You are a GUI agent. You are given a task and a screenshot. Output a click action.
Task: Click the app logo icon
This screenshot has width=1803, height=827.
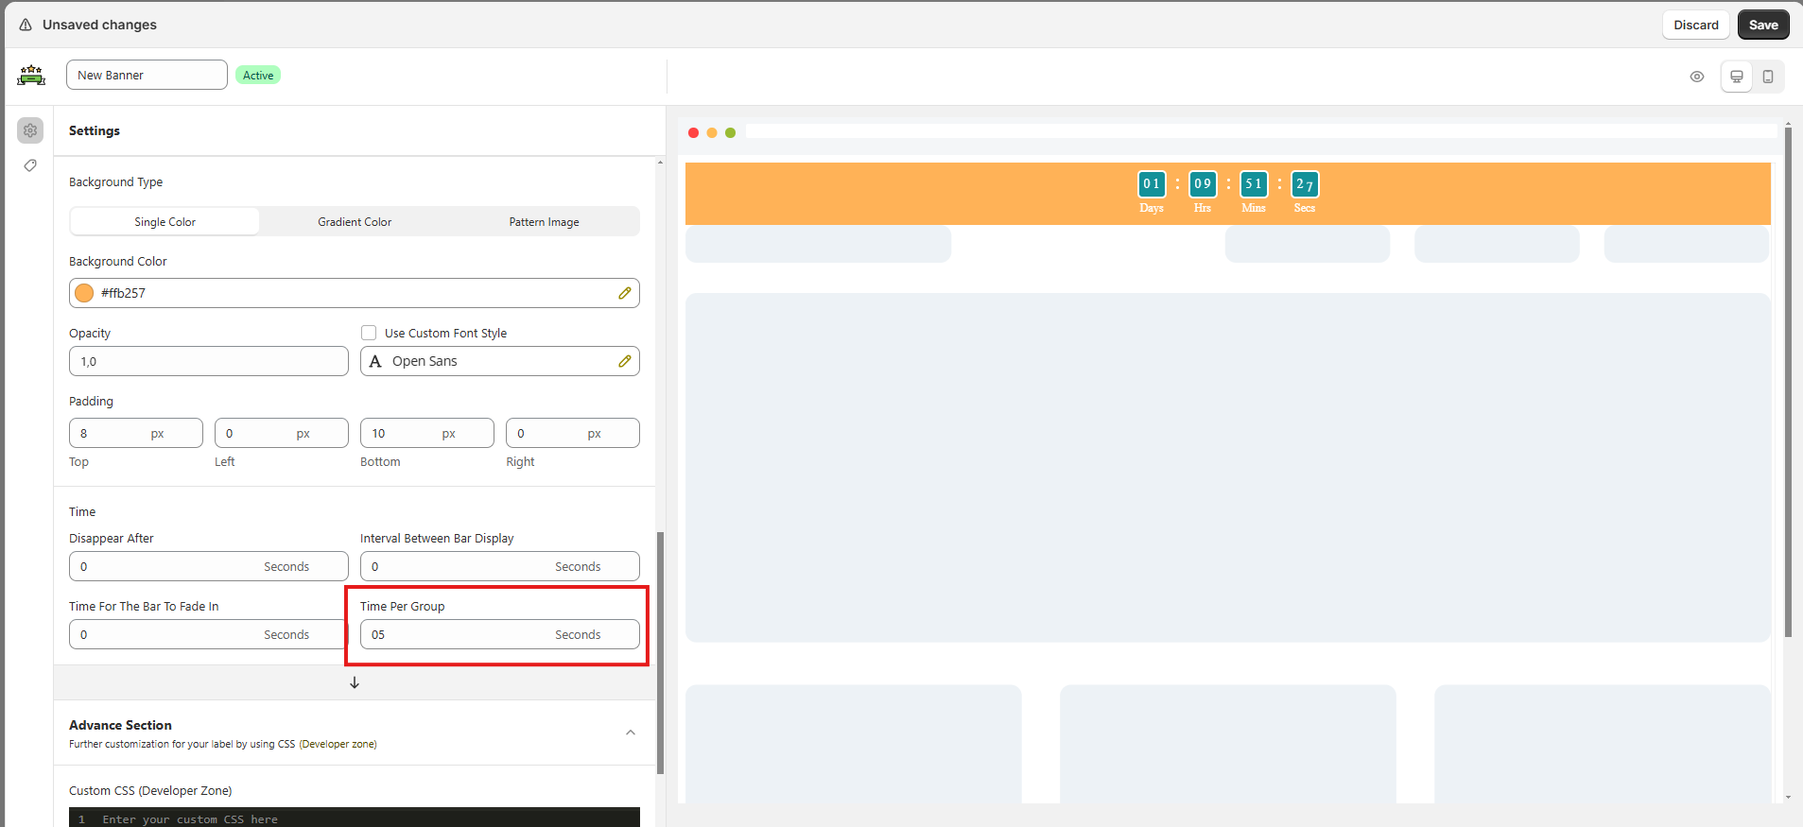tap(31, 76)
